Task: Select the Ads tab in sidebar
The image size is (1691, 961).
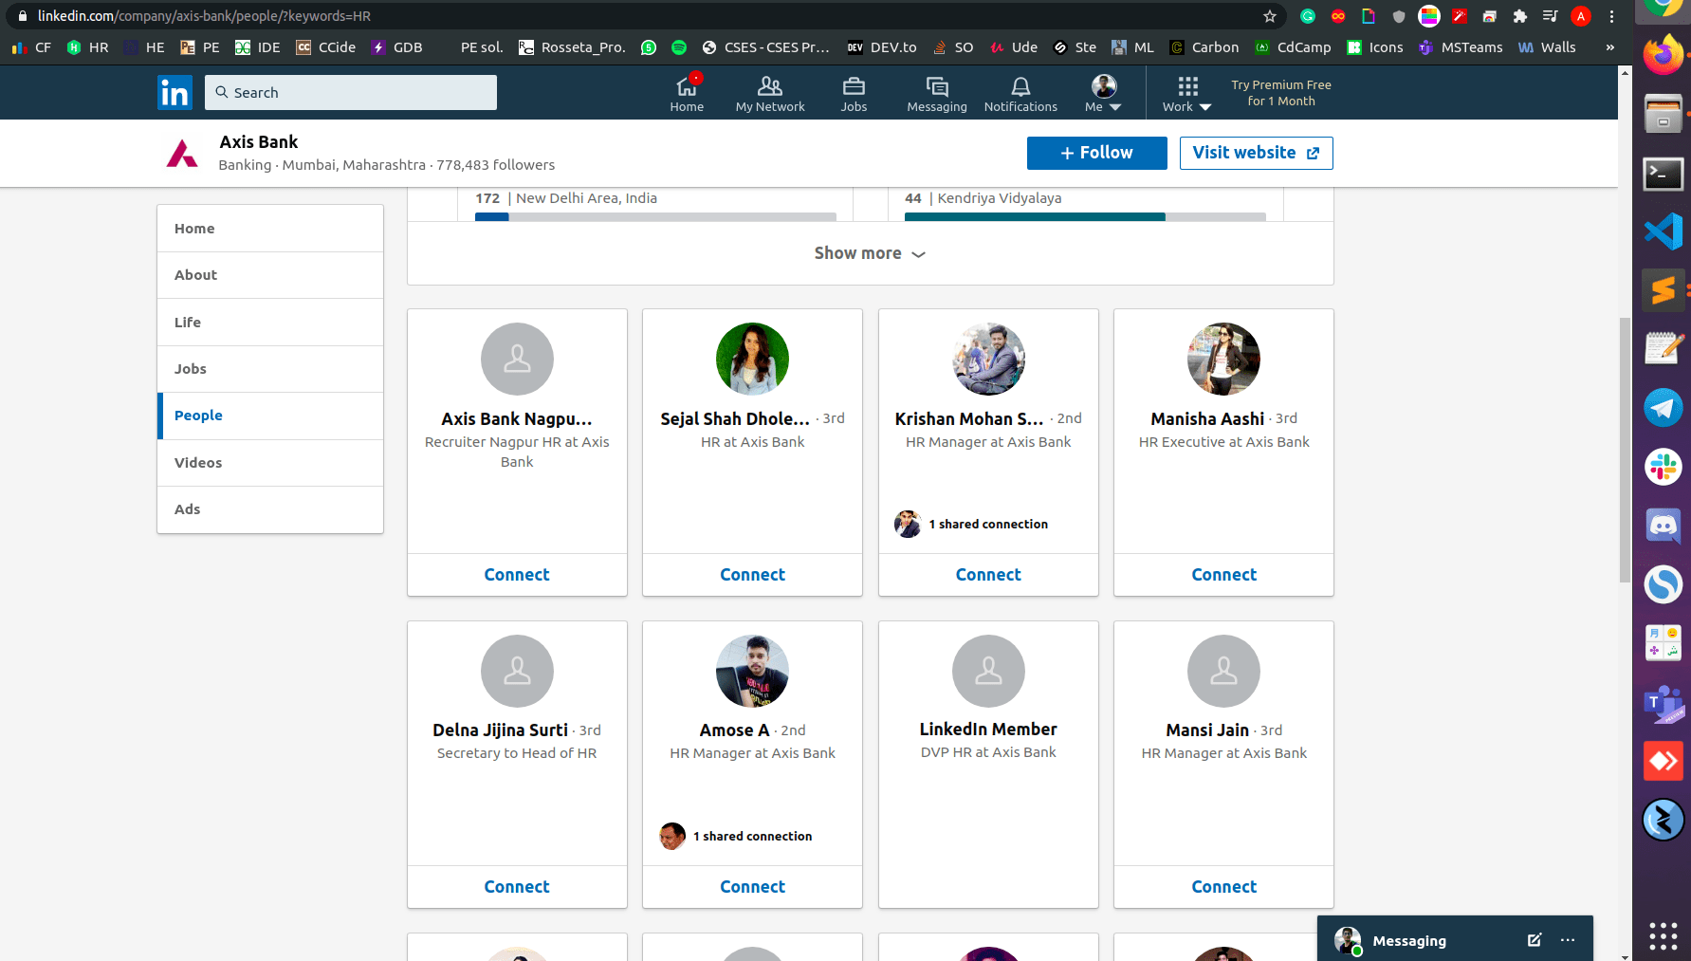Action: click(270, 509)
